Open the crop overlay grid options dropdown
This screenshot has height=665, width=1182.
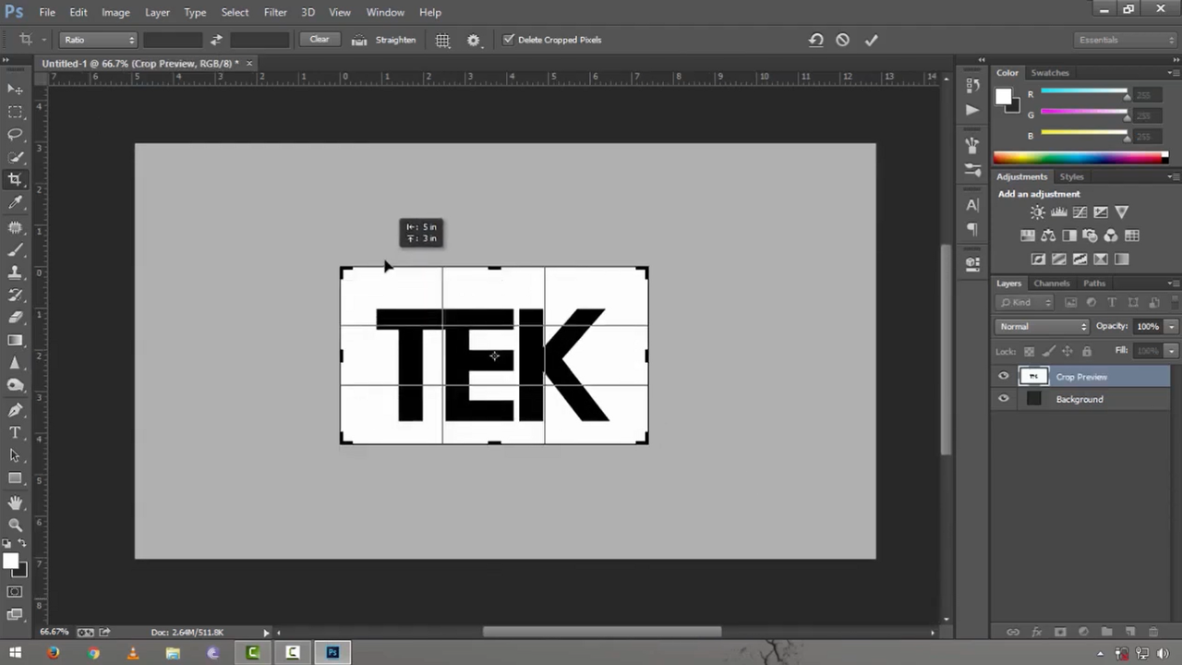point(442,39)
